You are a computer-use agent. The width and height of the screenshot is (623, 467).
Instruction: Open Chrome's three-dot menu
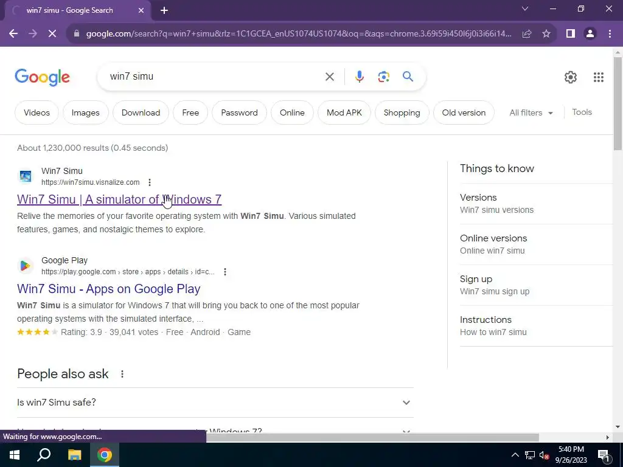[x=610, y=34]
